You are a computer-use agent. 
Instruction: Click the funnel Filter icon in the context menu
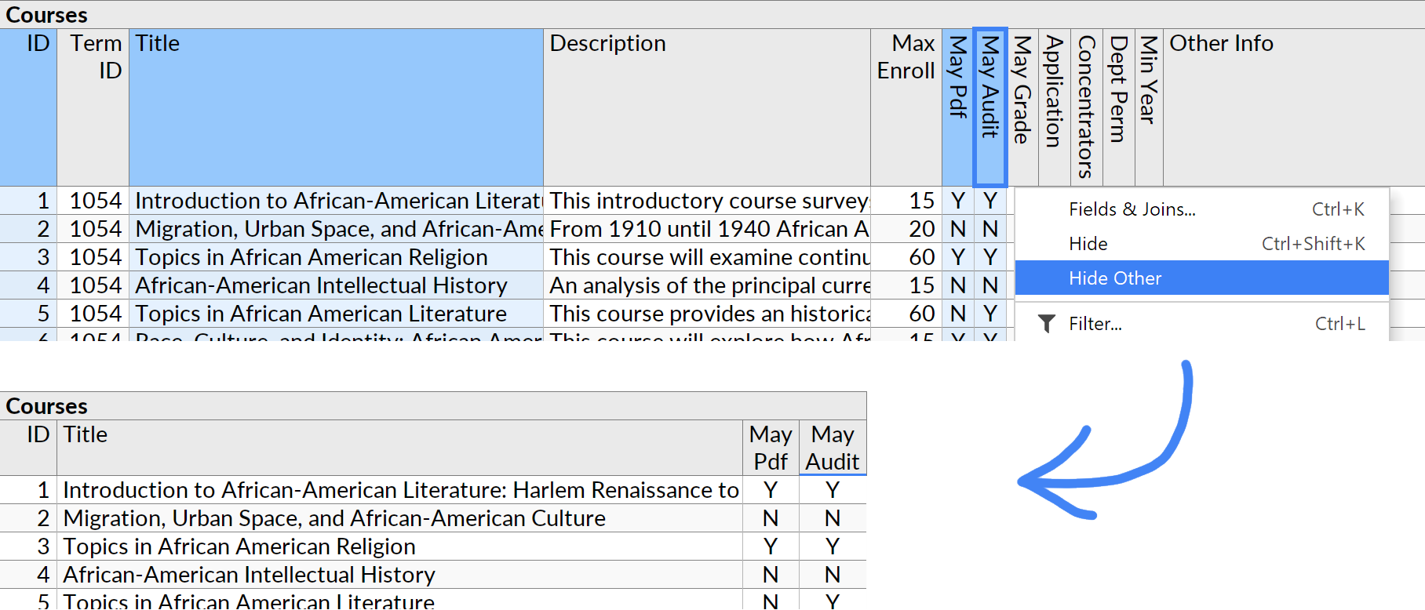pyautogui.click(x=1046, y=324)
